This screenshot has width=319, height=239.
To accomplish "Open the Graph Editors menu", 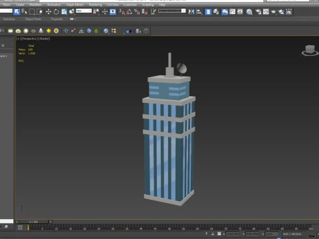I will point(74,5).
